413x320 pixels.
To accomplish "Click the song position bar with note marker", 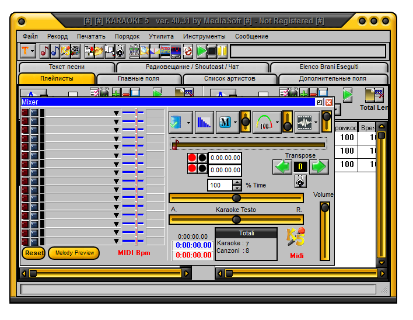I will click(249, 144).
